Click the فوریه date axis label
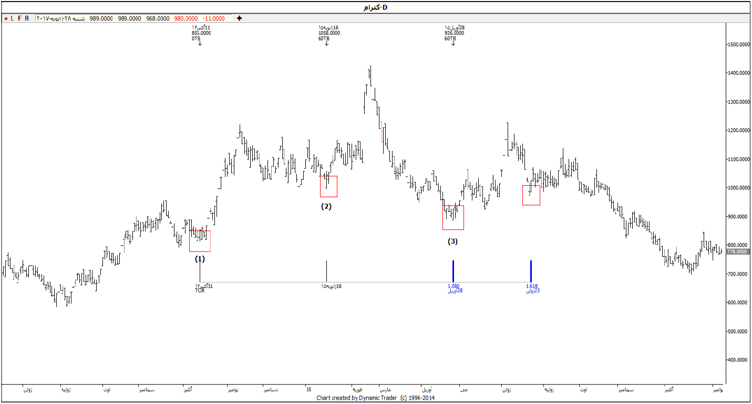This screenshot has width=752, height=404. coord(357,390)
